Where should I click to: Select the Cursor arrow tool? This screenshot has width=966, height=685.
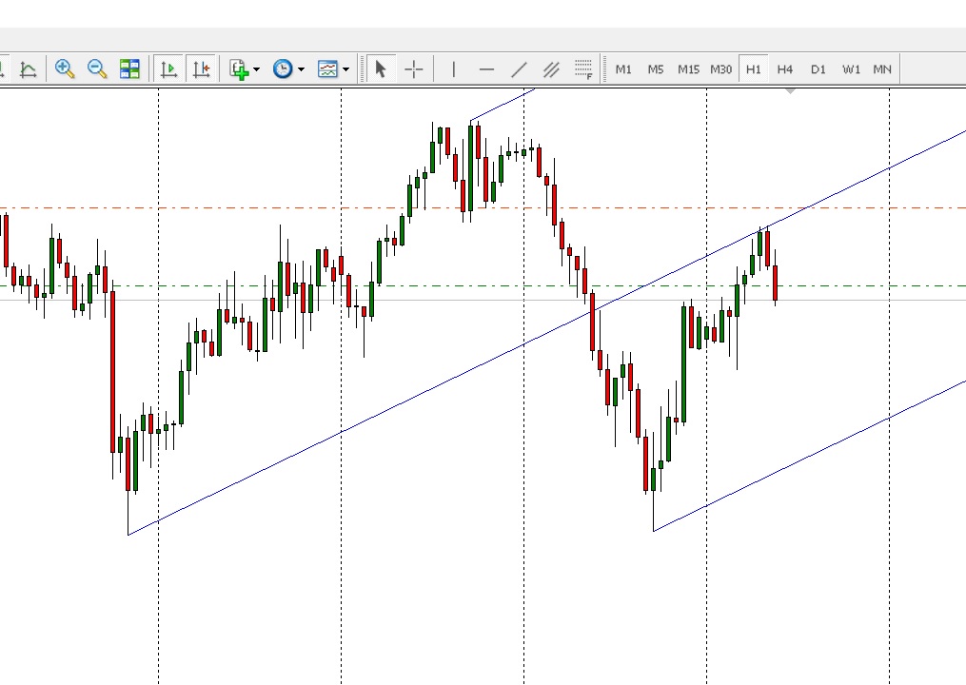[x=380, y=69]
